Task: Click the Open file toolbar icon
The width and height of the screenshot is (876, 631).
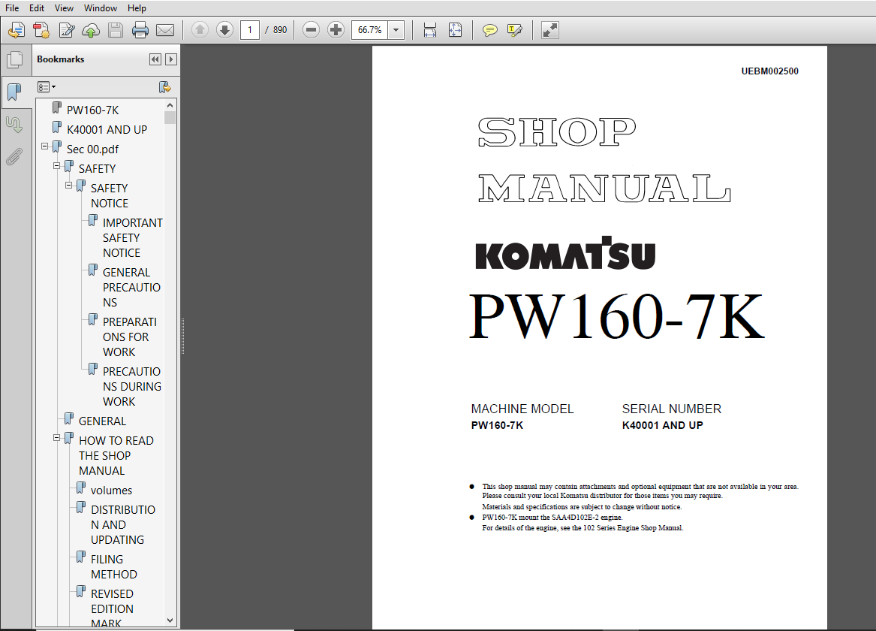Action: point(17,29)
